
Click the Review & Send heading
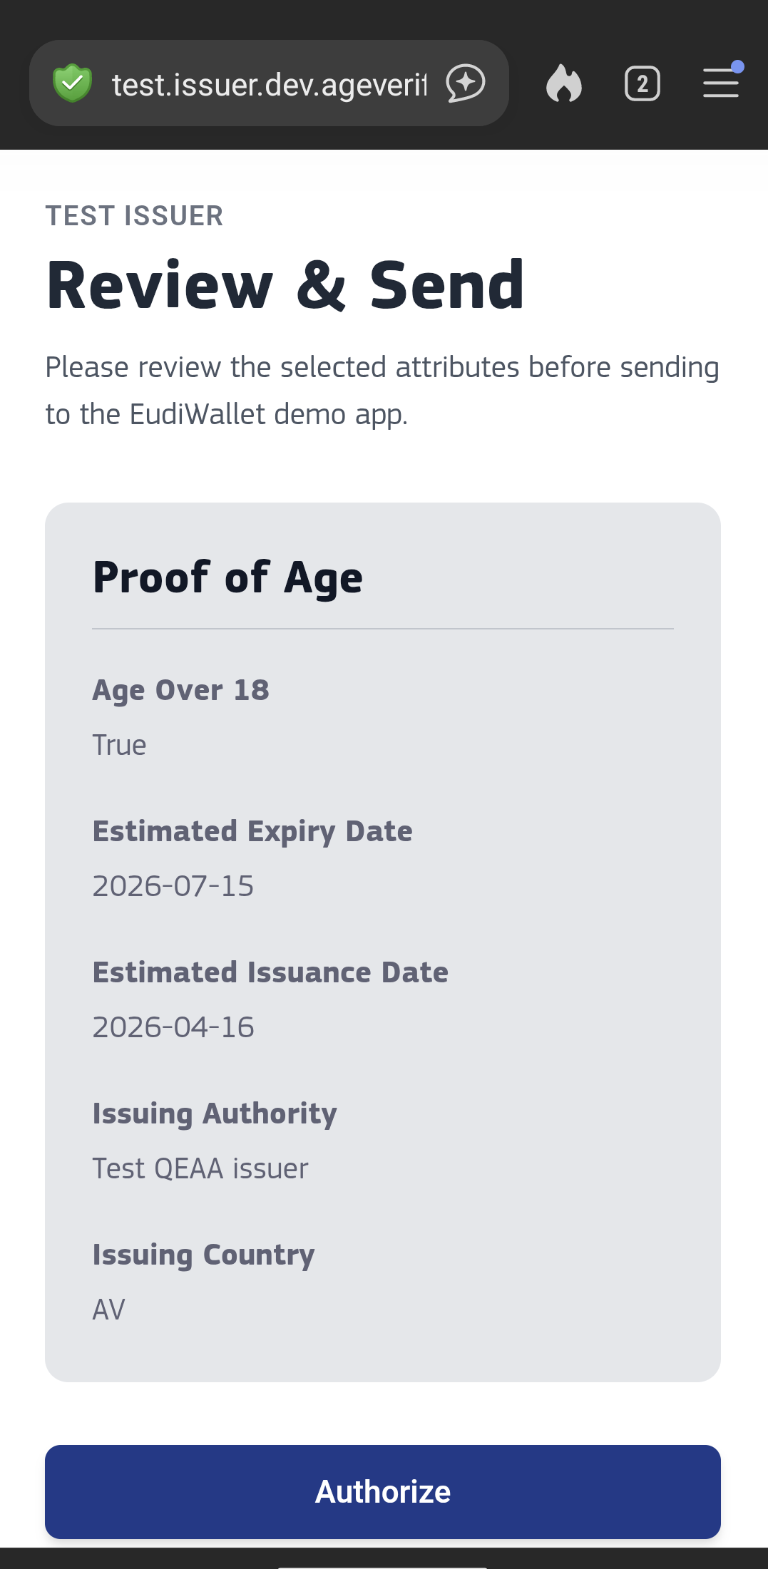285,286
